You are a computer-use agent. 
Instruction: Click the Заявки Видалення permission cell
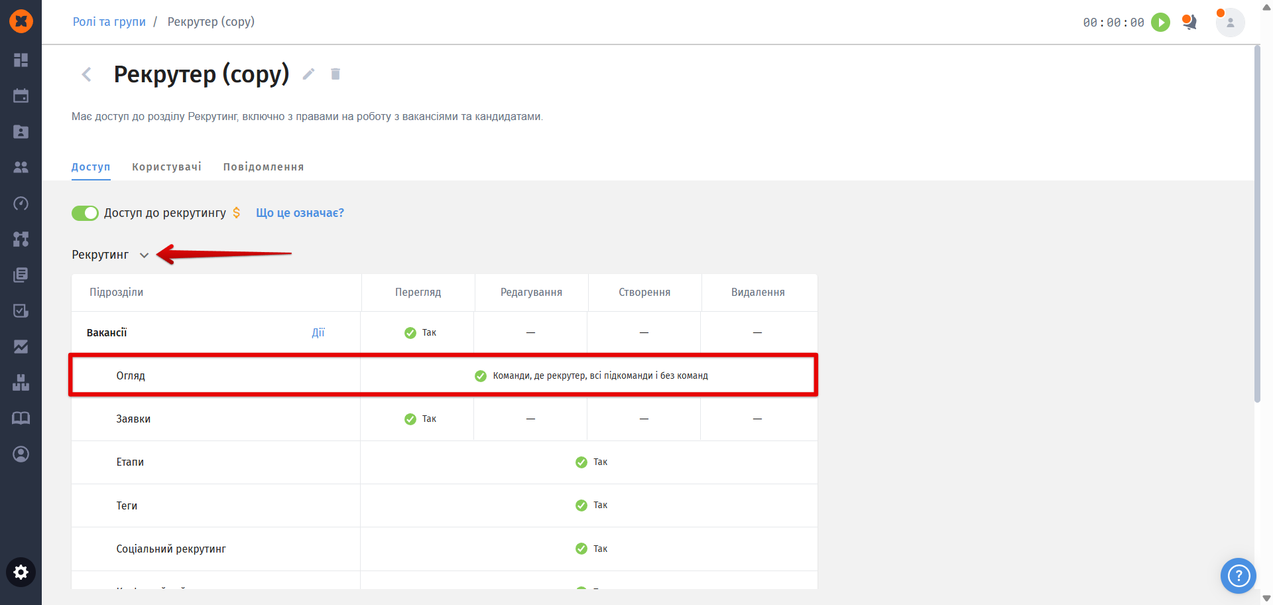758,419
